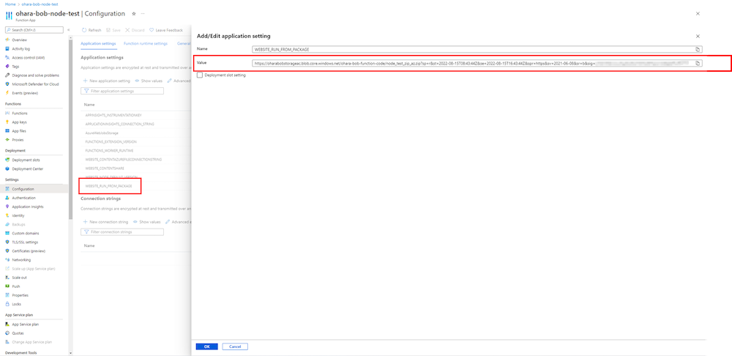Image resolution: width=732 pixels, height=356 pixels.
Task: Collapse the sidebar menu with the chevron
Action: pyautogui.click(x=69, y=30)
